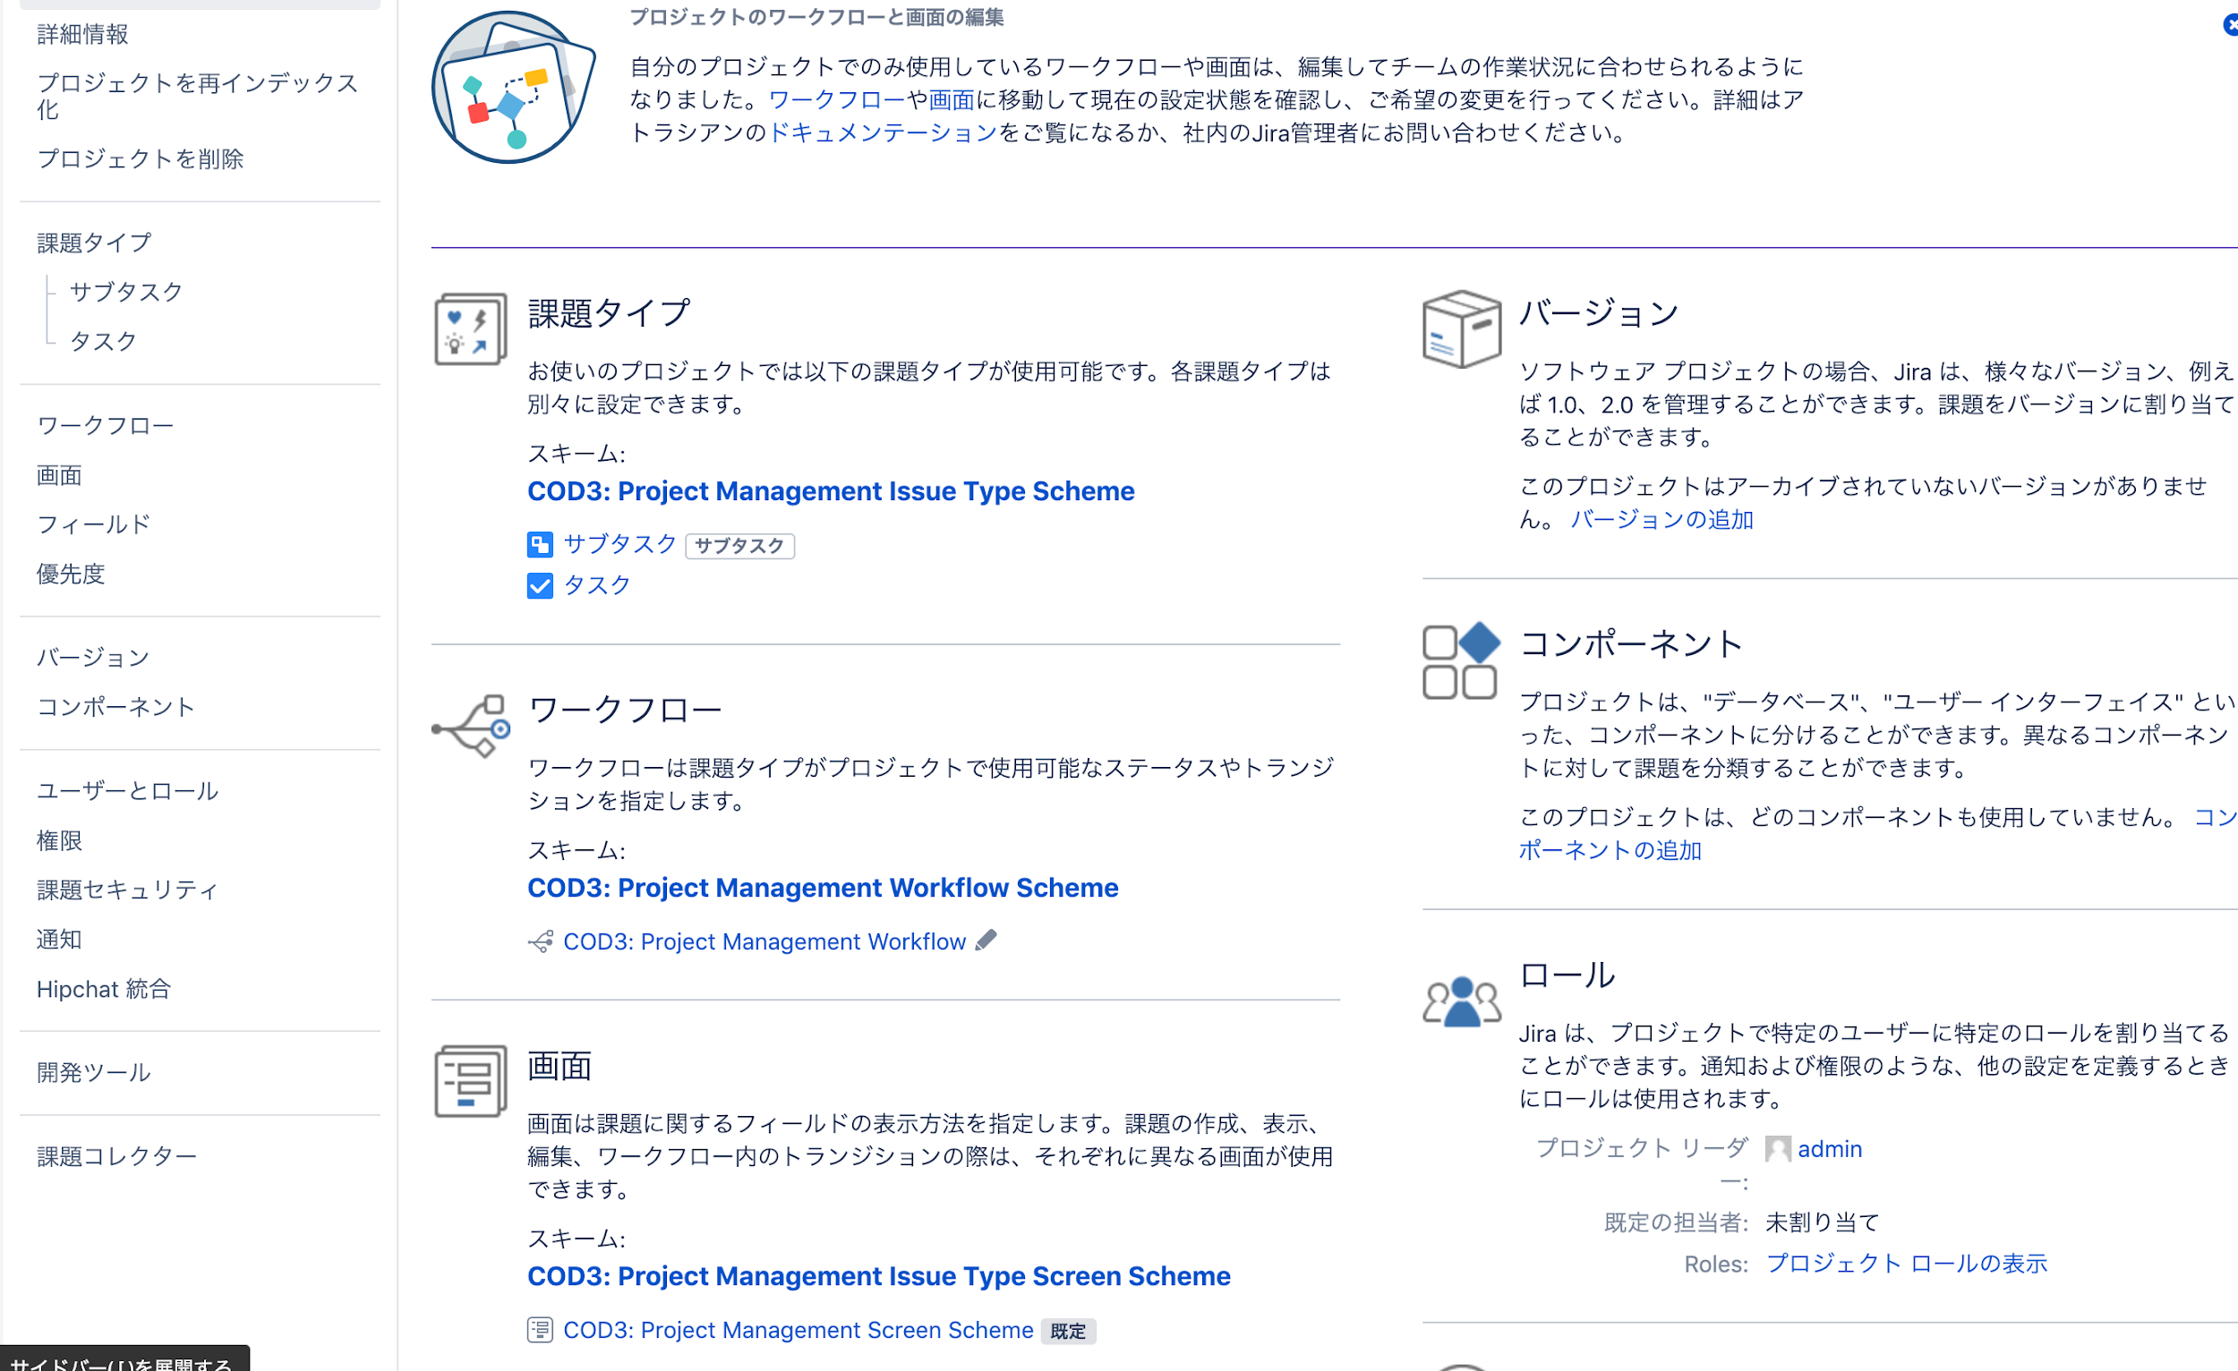This screenshot has width=2238, height=1371.
Task: Open 通知 in the sidebar
Action: [59, 939]
